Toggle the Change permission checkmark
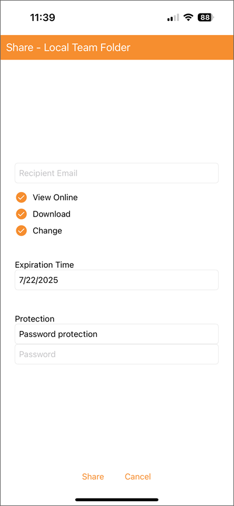Viewport: 234px width, 506px height. (22, 231)
